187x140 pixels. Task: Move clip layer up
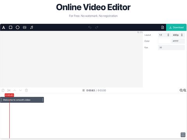(15, 90)
